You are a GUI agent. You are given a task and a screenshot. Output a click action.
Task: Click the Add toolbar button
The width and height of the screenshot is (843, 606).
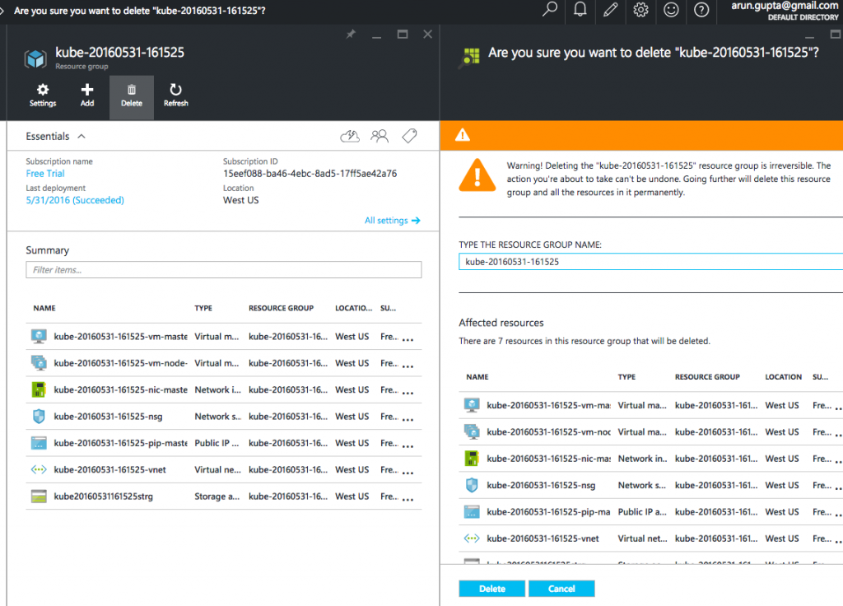click(x=87, y=96)
